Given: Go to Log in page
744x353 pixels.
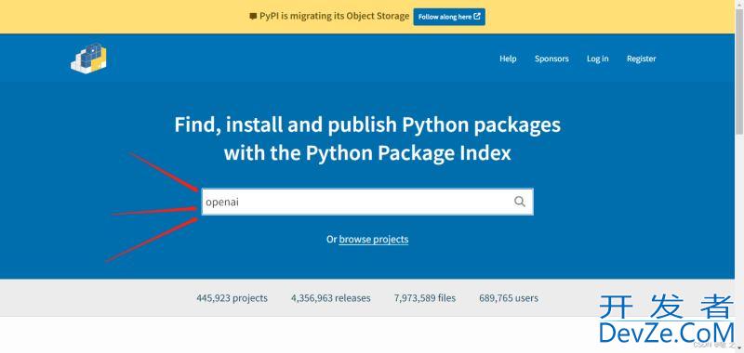Looking at the screenshot, I should (597, 59).
